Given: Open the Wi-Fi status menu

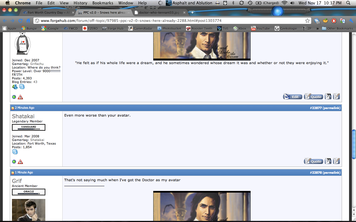Looking at the screenshot, I should point(284,3).
